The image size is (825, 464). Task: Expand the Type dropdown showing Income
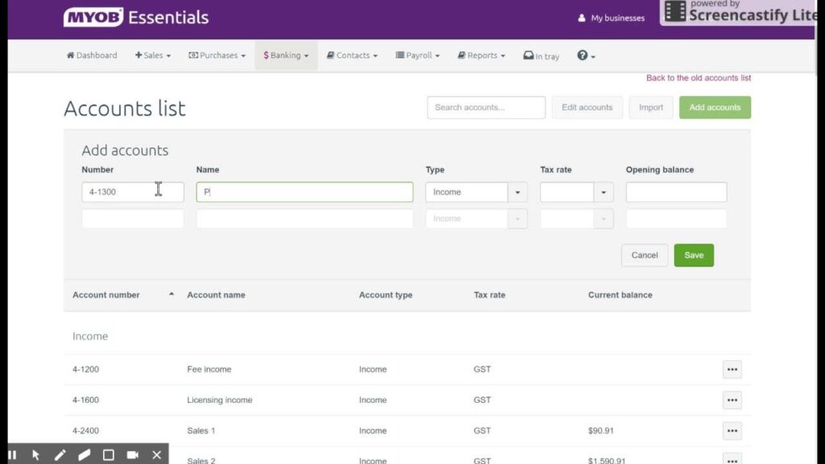pos(517,193)
